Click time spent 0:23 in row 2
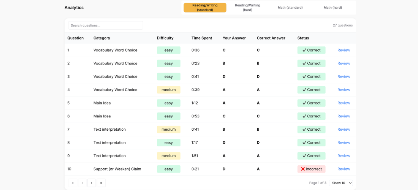Image resolution: width=418 pixels, height=190 pixels. pyautogui.click(x=196, y=63)
